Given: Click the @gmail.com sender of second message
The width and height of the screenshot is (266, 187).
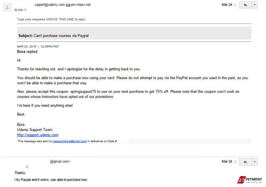Looking at the screenshot, I should 60,161.
